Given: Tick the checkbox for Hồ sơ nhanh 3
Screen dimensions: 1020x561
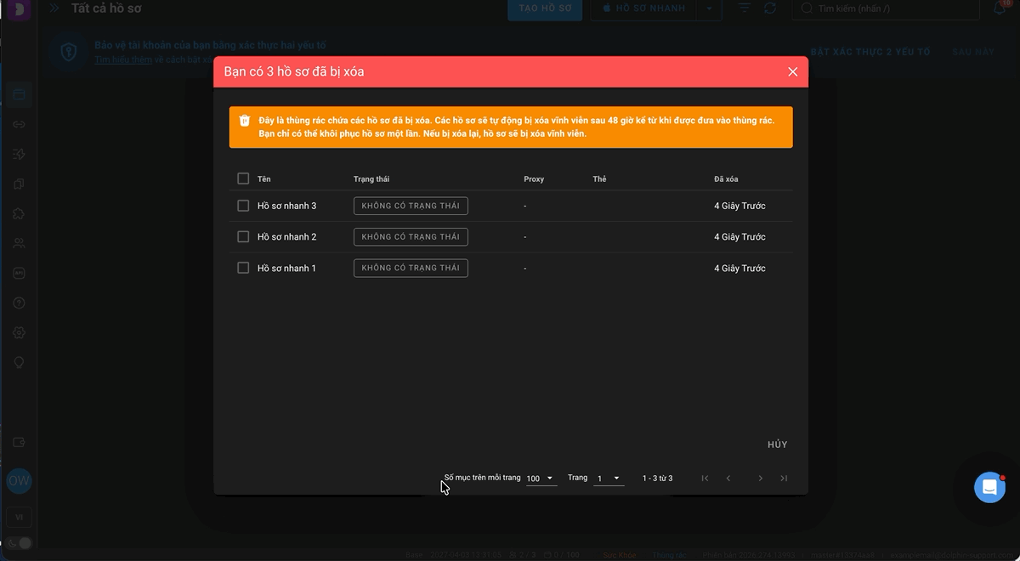Looking at the screenshot, I should 243,206.
